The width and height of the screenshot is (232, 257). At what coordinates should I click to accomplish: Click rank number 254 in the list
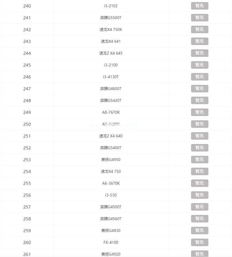tap(27, 171)
